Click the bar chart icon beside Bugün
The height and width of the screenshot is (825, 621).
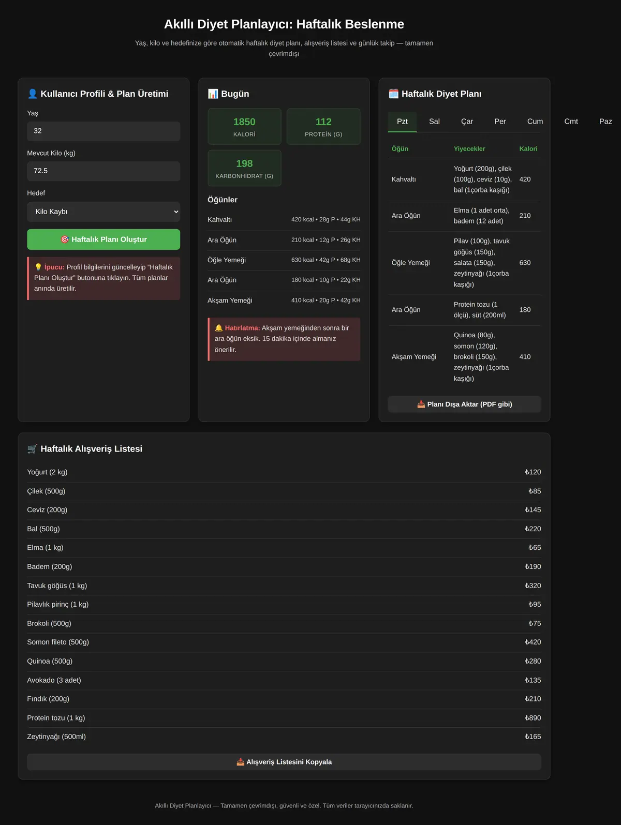point(213,94)
